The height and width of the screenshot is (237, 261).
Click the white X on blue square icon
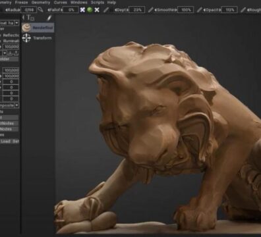(82, 10)
